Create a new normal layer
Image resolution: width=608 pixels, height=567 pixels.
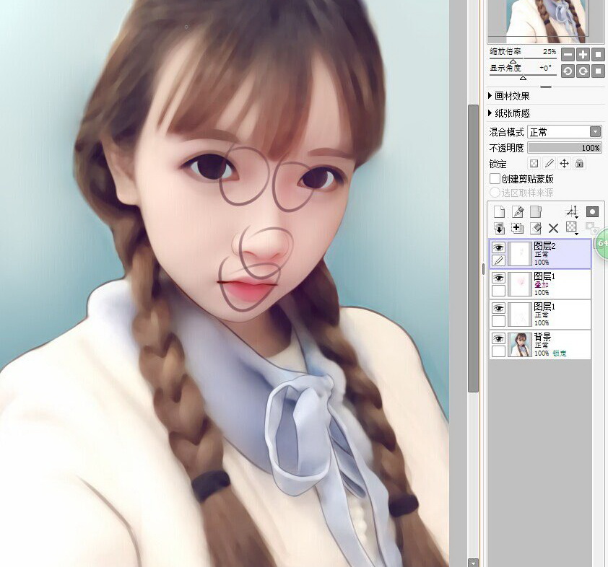click(x=500, y=212)
